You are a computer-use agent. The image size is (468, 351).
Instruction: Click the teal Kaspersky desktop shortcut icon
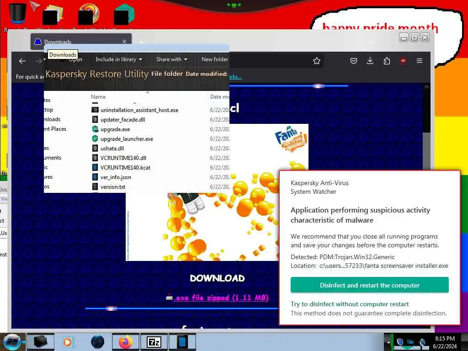tap(125, 13)
